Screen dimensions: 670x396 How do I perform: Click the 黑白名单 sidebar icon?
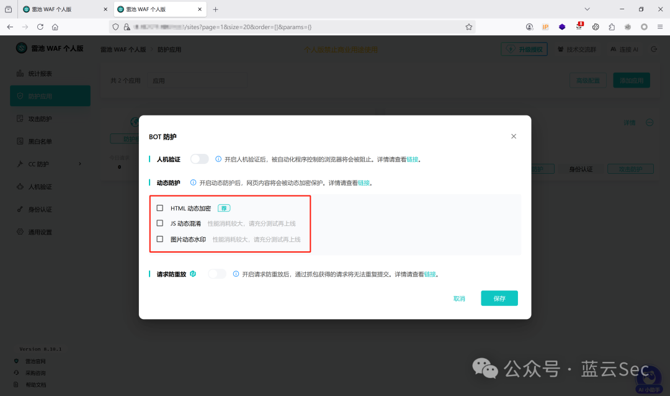(x=20, y=141)
